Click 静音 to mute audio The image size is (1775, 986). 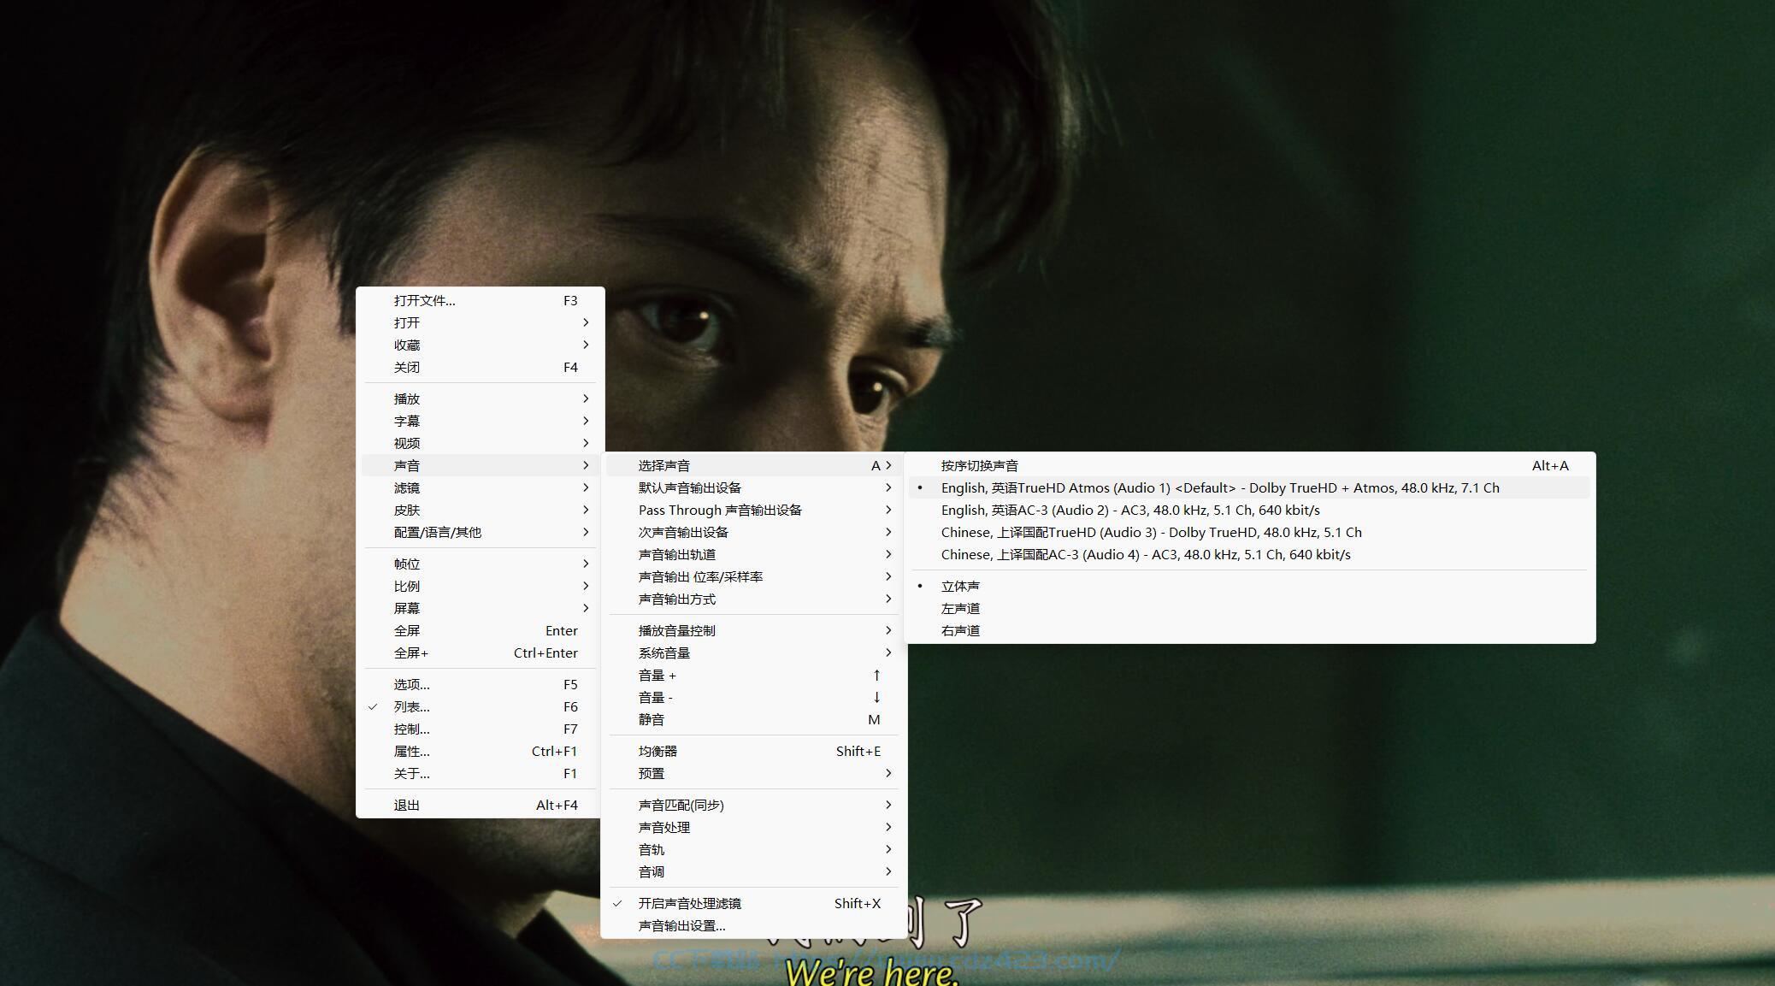(x=754, y=719)
